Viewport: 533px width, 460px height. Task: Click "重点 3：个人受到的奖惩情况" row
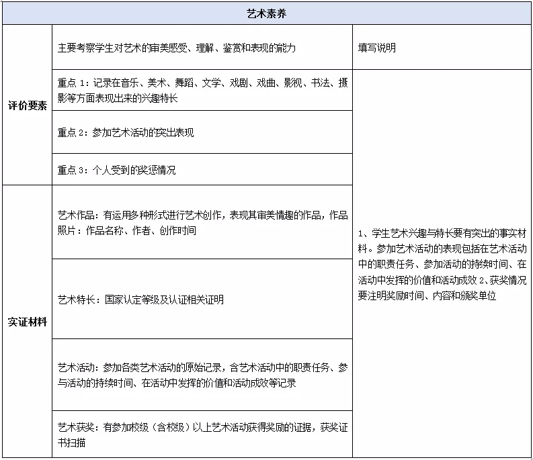pyautogui.click(x=116, y=170)
